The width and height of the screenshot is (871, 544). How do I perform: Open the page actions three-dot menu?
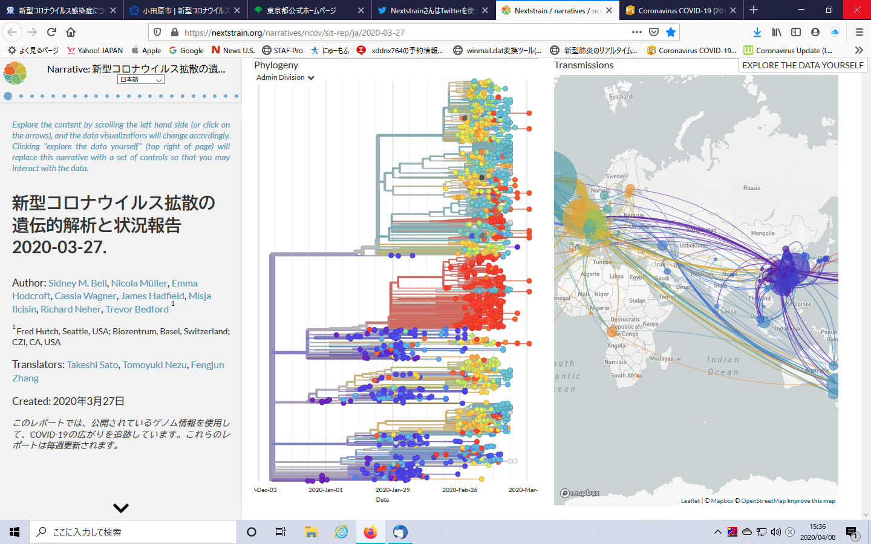(636, 32)
